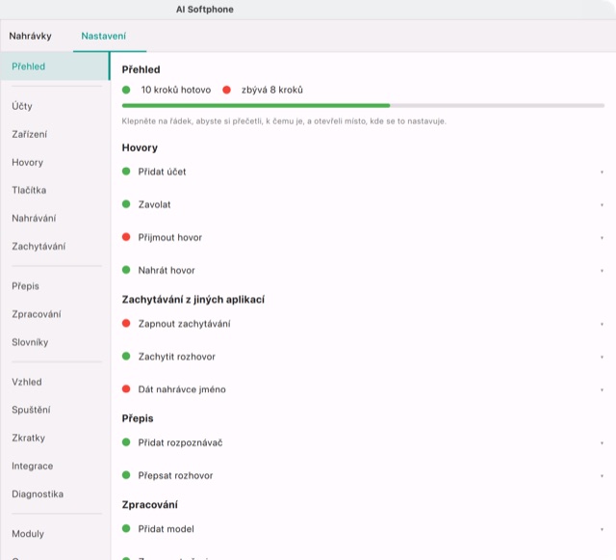Expand the Přidat model row arrow

tap(602, 529)
